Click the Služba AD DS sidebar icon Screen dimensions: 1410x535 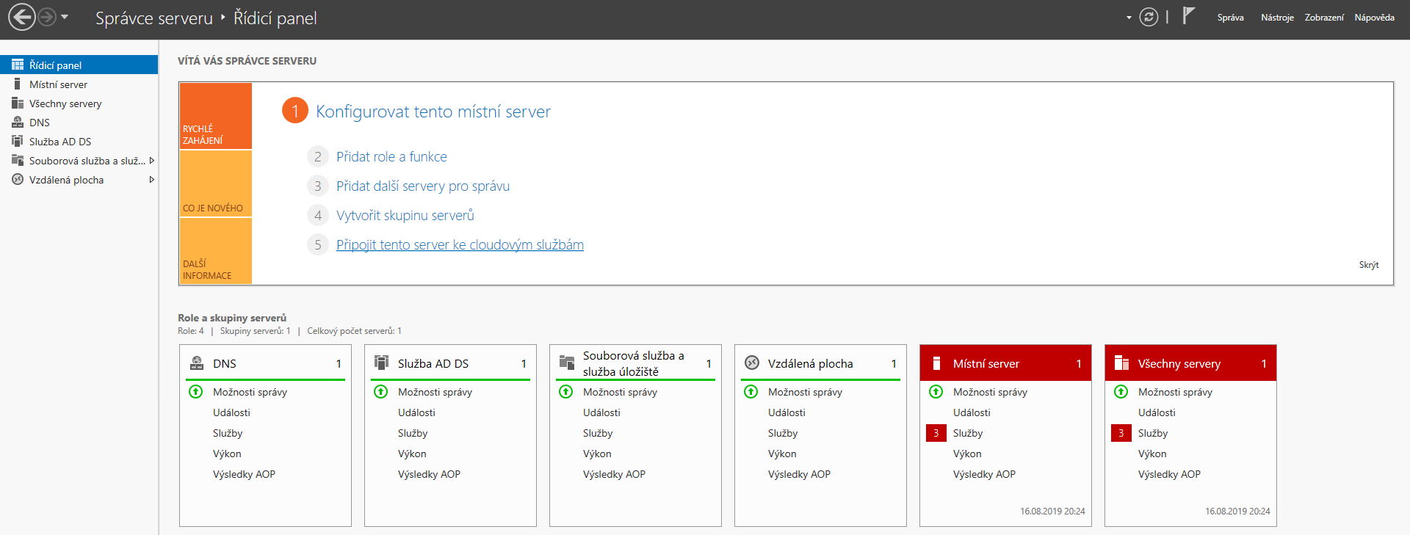(18, 142)
